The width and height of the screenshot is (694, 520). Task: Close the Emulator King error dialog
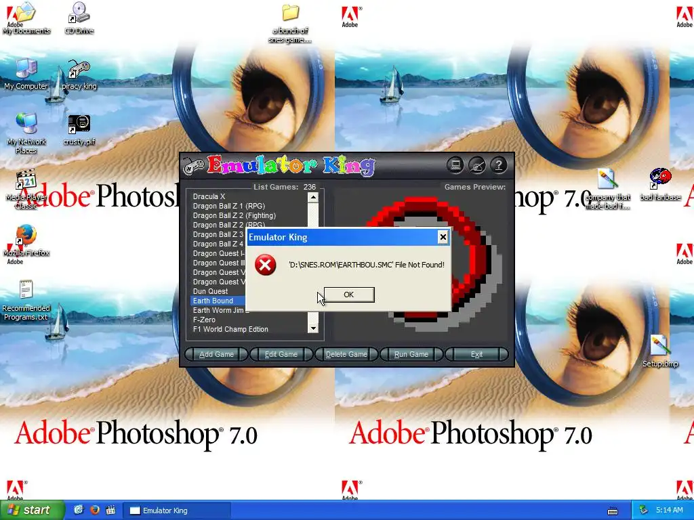[x=443, y=238]
